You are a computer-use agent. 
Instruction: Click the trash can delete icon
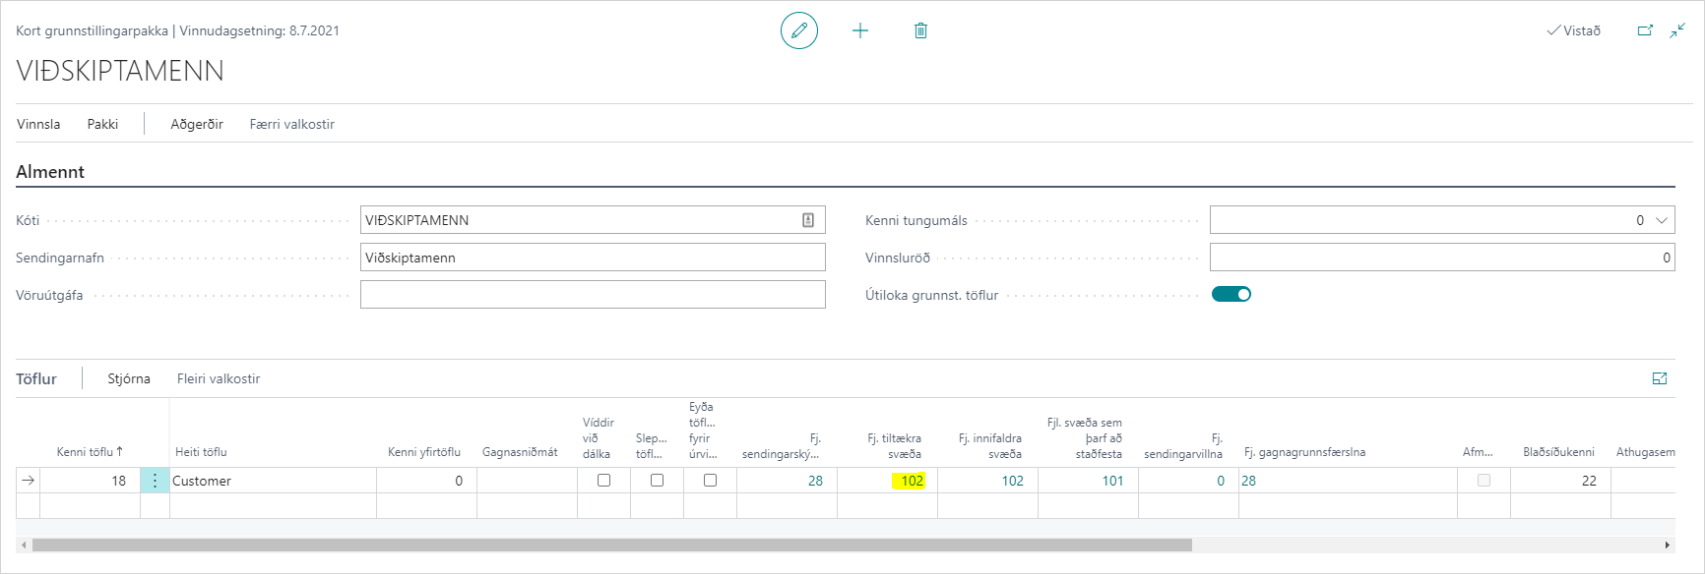(x=920, y=30)
